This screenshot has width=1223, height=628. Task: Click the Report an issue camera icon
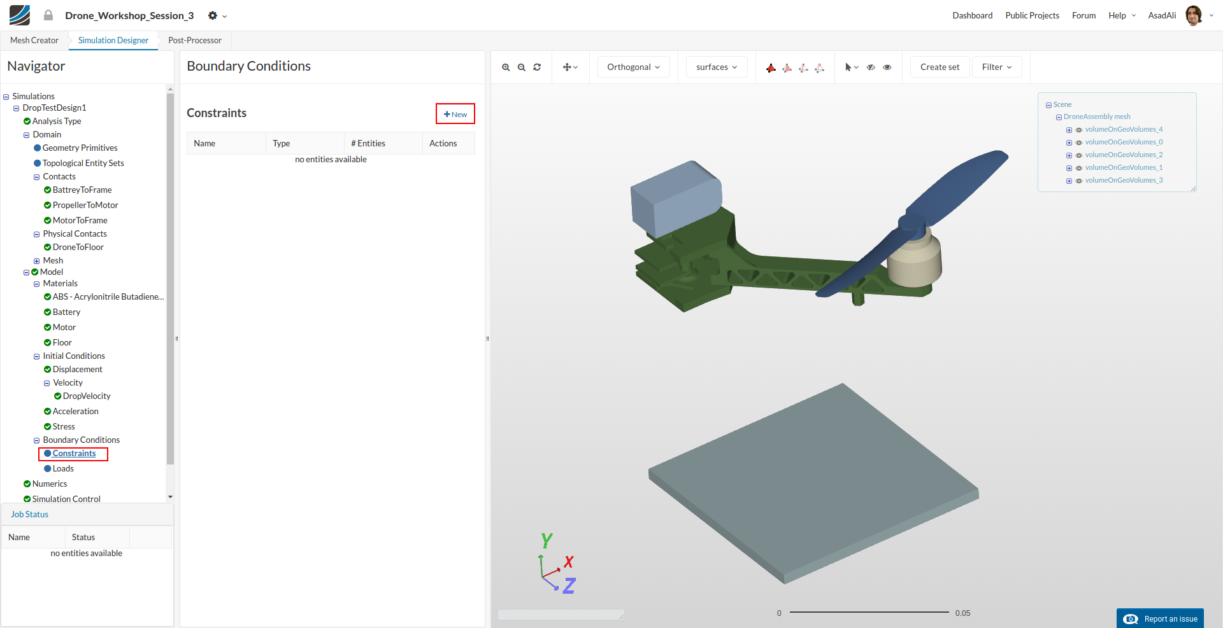(1131, 619)
